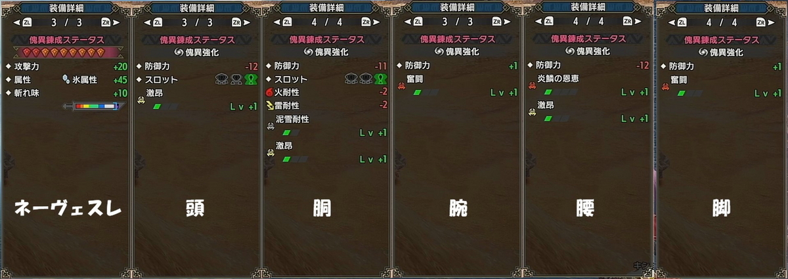Click the green decoration slot icon in 頭 panel

[x=250, y=79]
